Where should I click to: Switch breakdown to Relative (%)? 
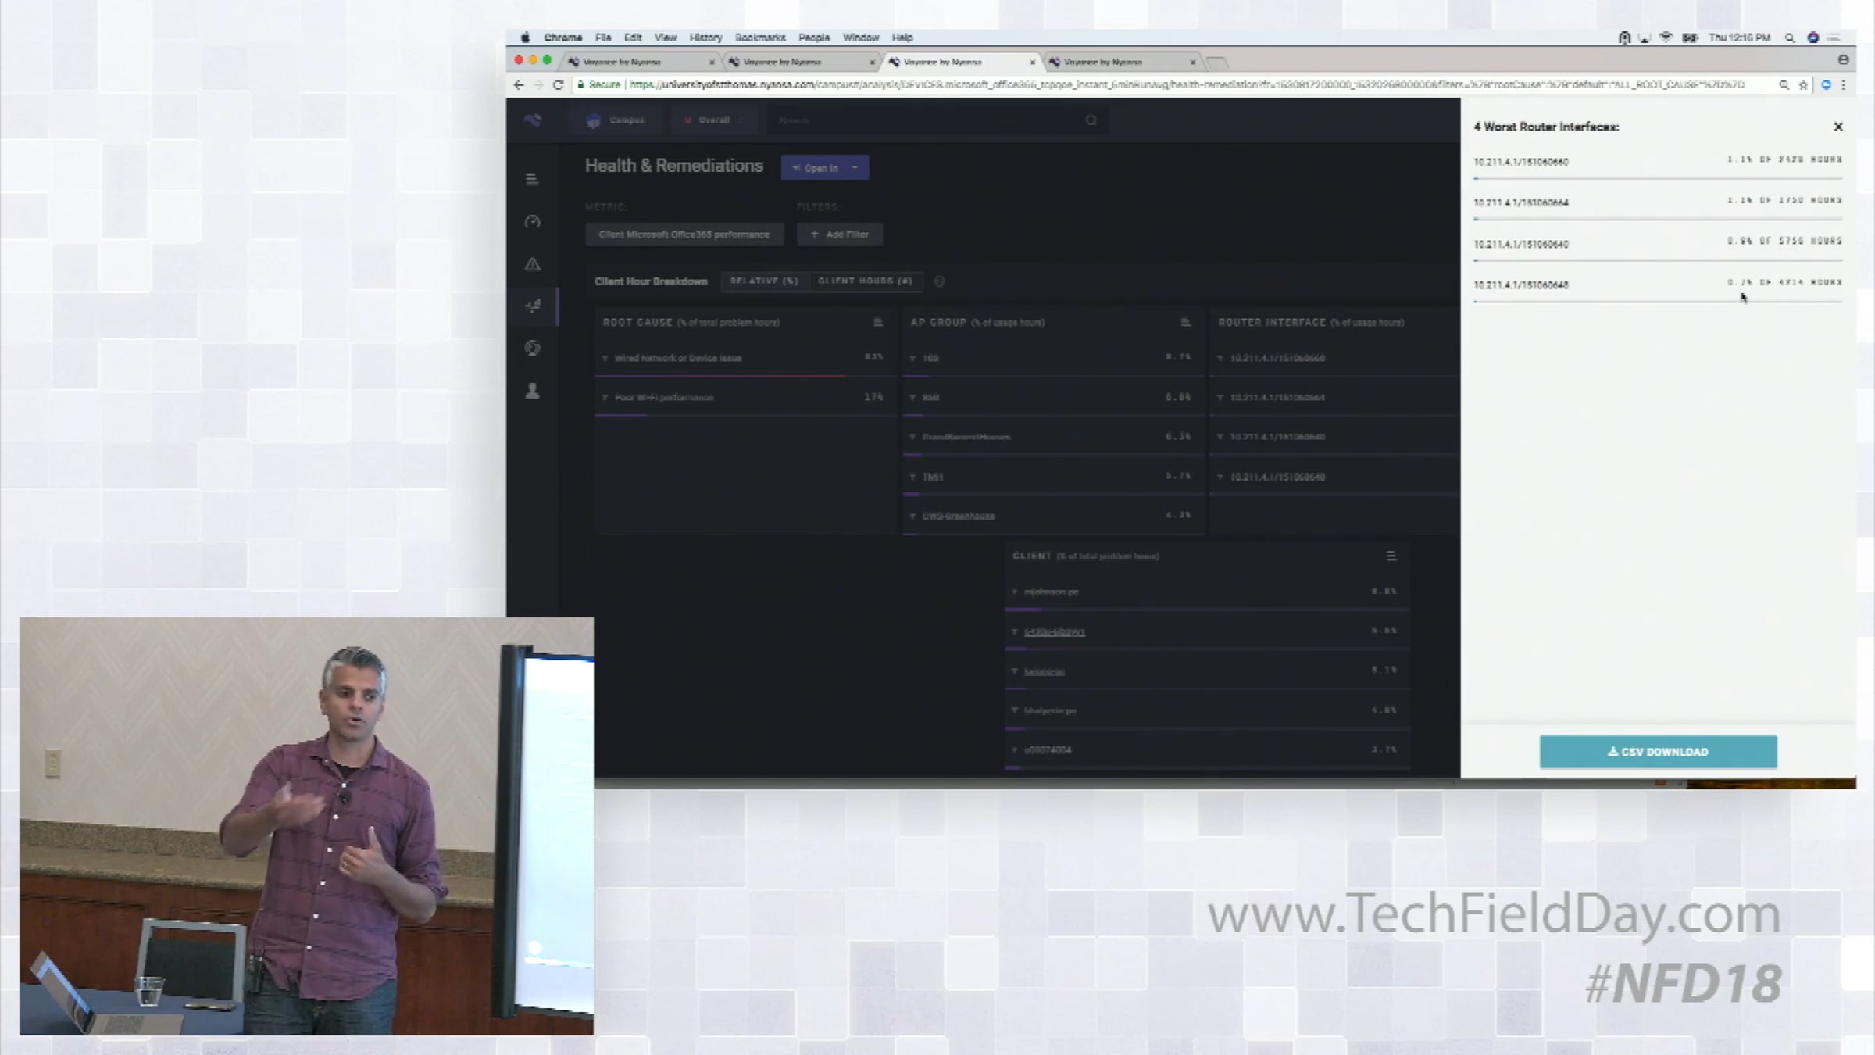coord(764,281)
